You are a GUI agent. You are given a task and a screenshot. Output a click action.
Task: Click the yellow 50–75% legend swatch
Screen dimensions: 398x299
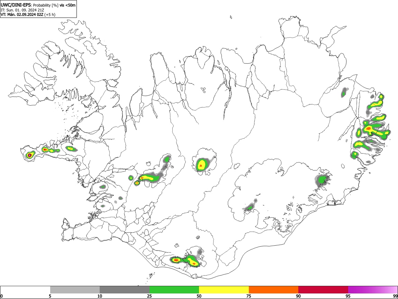pos(224,290)
